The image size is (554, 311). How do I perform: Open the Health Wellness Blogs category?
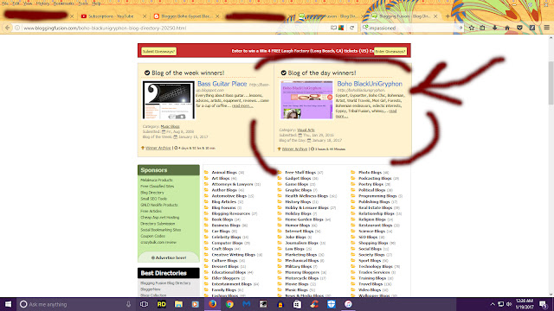pos(306,196)
